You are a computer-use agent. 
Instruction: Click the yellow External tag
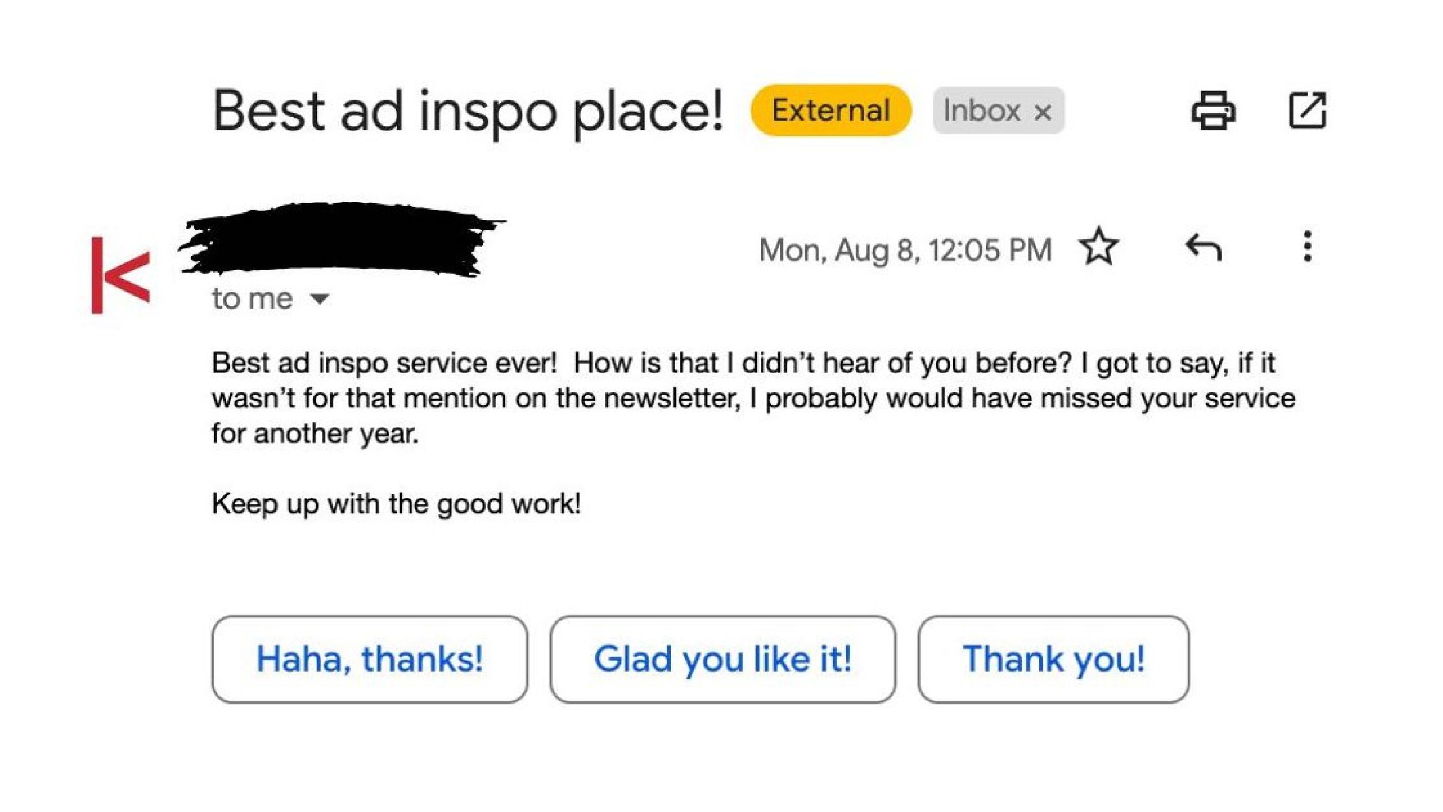[831, 110]
